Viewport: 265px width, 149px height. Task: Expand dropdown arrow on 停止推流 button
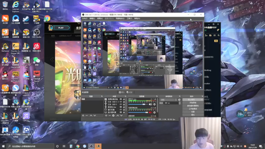tap(202, 100)
